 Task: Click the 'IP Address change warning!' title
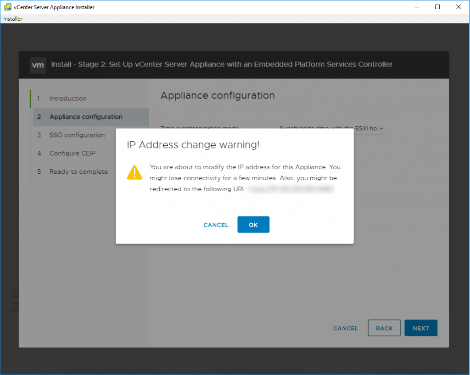click(x=193, y=145)
